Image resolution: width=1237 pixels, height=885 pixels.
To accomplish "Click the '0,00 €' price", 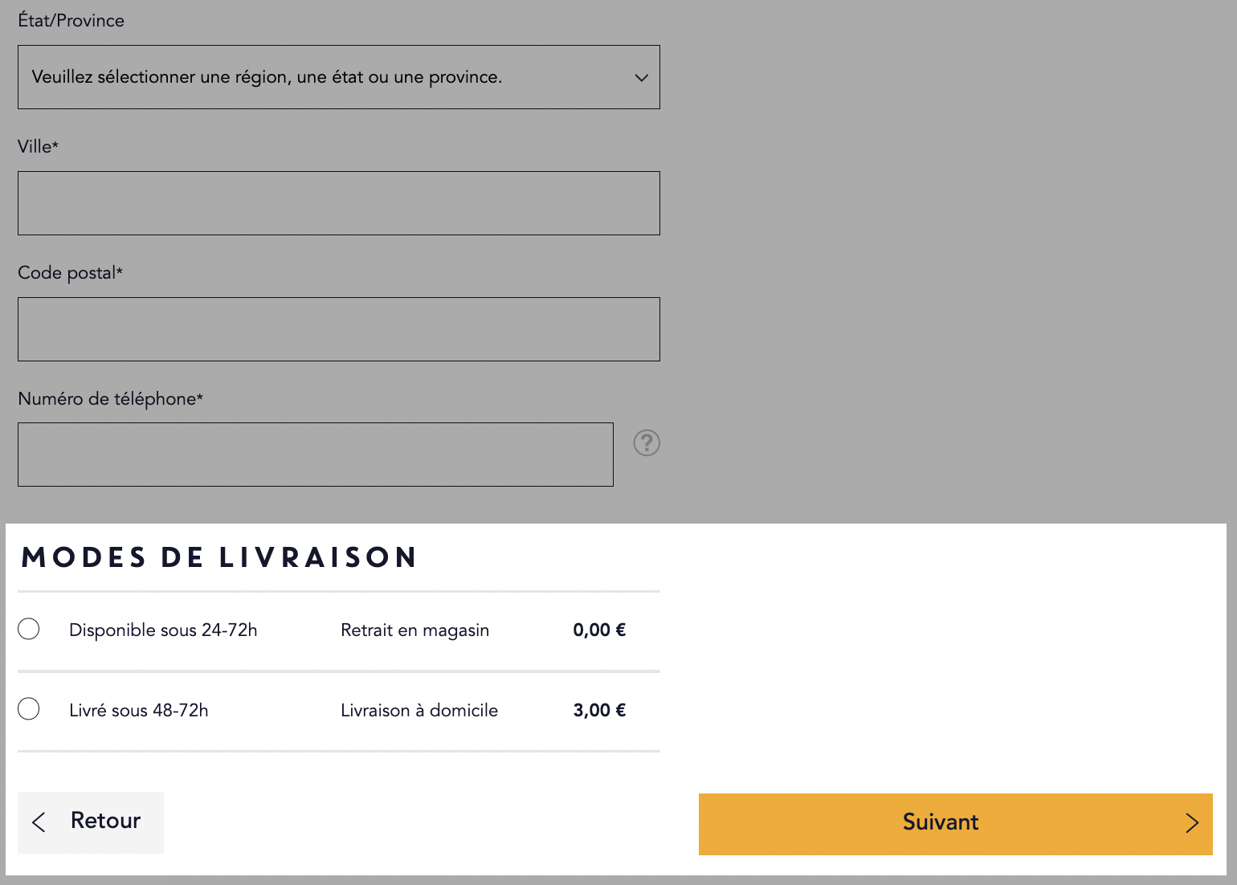I will tap(599, 630).
